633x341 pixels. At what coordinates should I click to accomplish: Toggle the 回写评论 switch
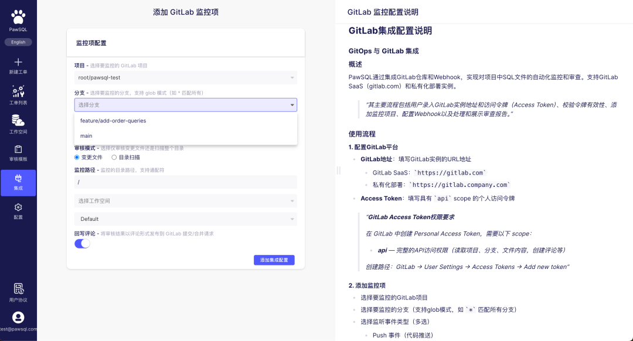(82, 243)
